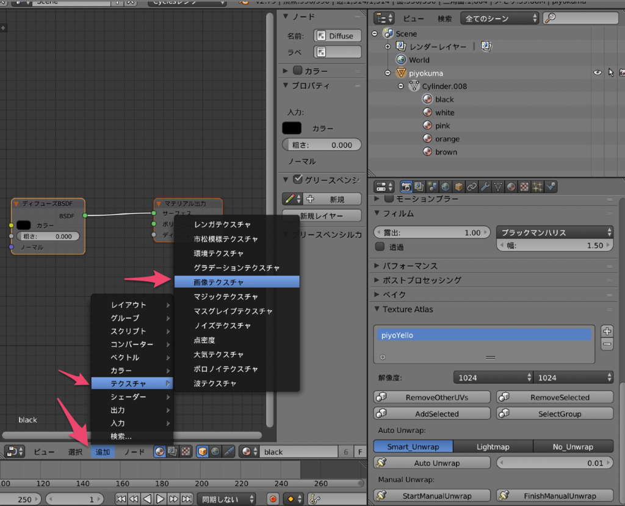Collapse piyokuma object in outliner
Viewport: 625px width, 506px height.
[388, 73]
